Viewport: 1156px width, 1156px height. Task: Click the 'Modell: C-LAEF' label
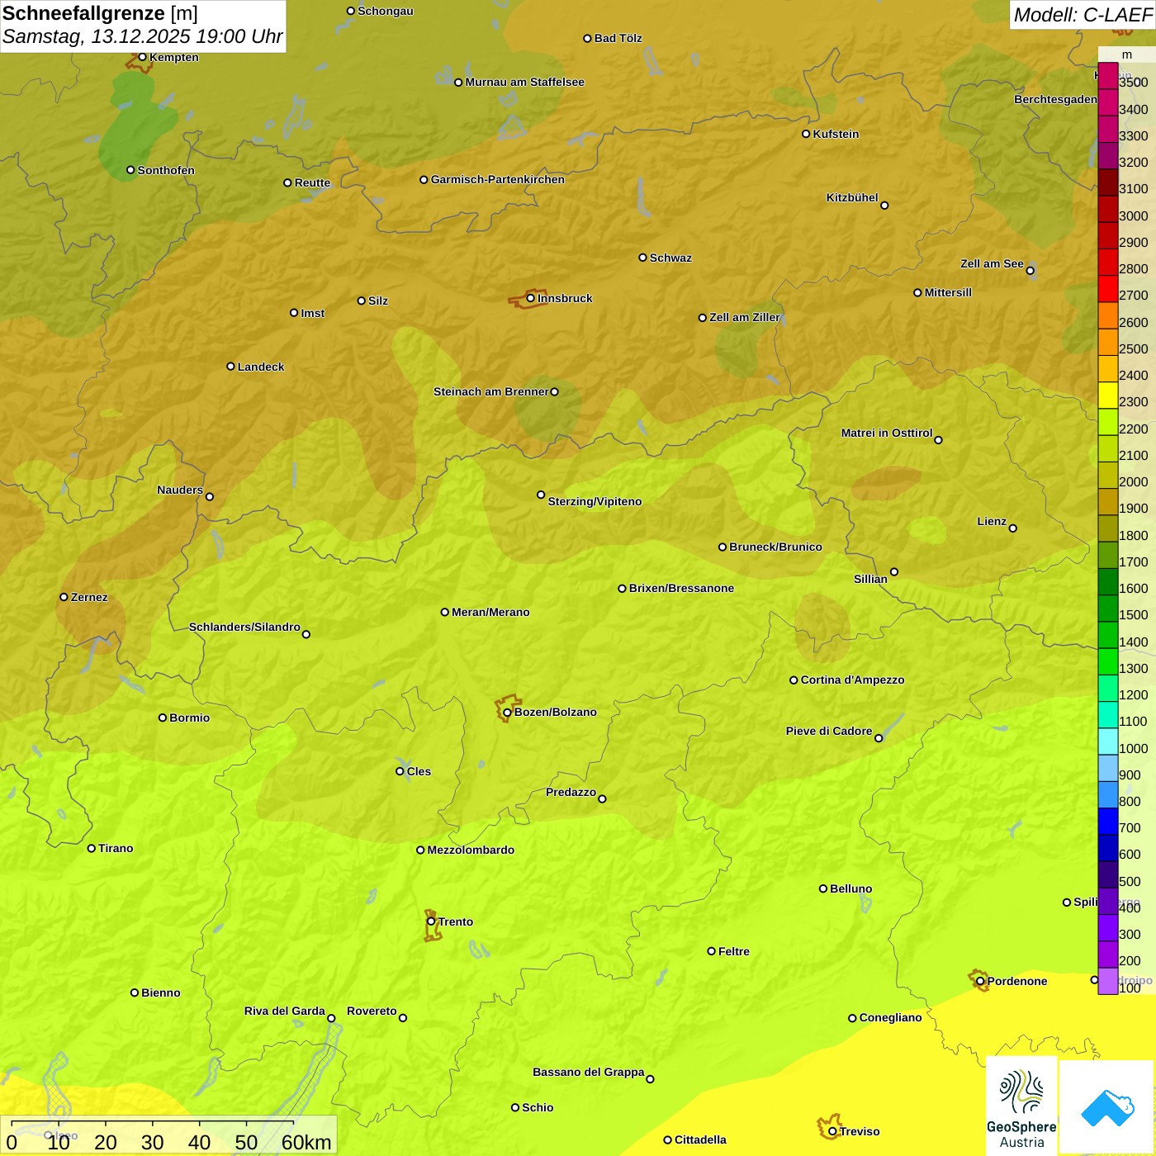(1083, 15)
